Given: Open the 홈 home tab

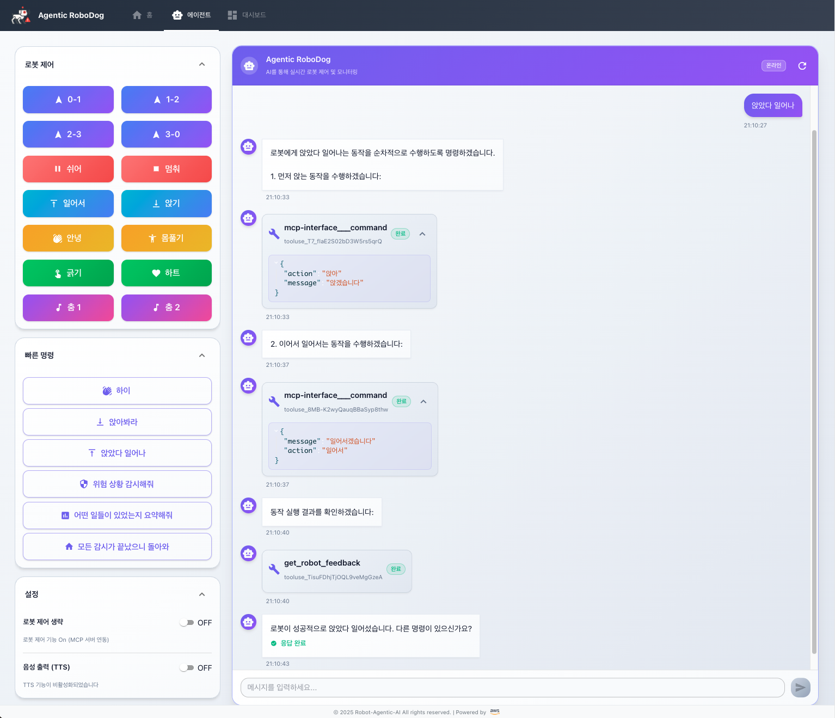Looking at the screenshot, I should (x=143, y=15).
